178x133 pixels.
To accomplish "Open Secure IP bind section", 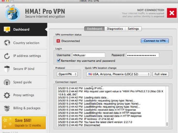I will 23,69.
